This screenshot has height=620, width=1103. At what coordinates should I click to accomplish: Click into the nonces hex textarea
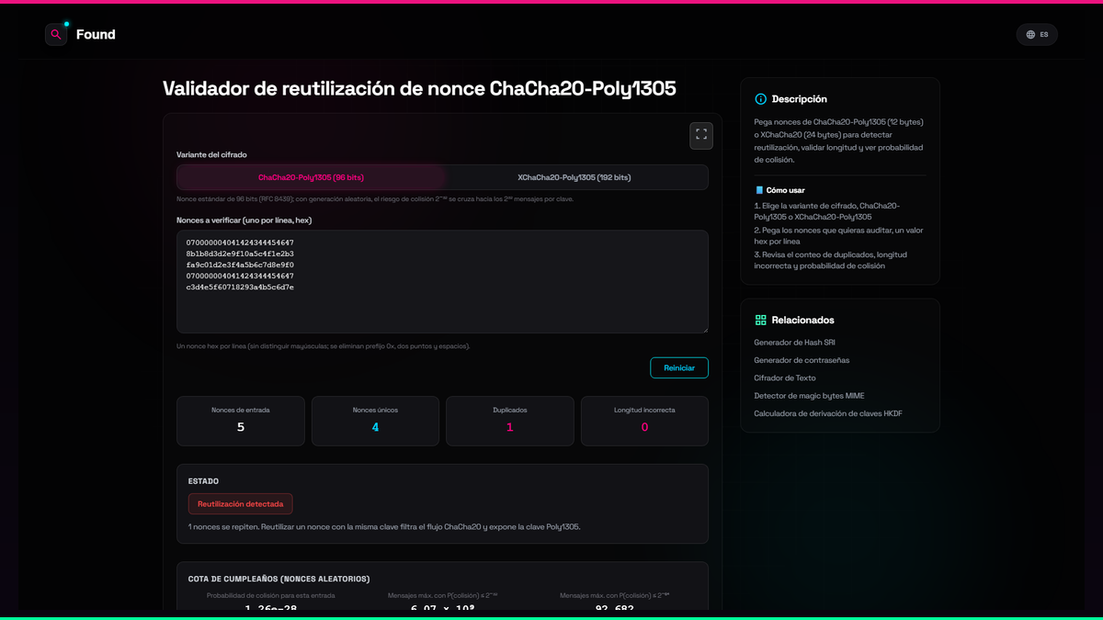pos(442,281)
